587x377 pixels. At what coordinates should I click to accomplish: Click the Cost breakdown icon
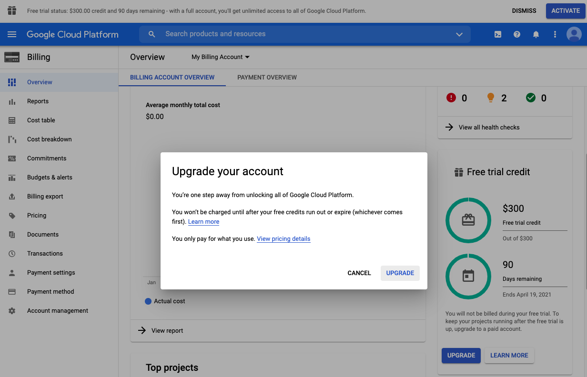pyautogui.click(x=12, y=139)
